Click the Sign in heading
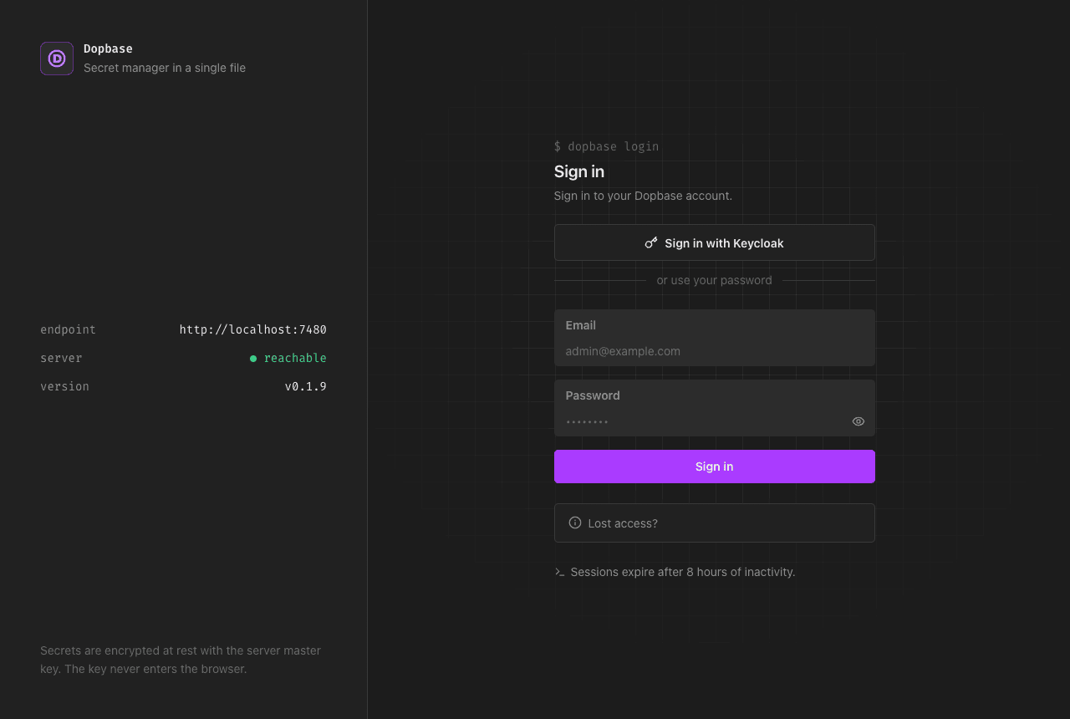 click(578, 171)
